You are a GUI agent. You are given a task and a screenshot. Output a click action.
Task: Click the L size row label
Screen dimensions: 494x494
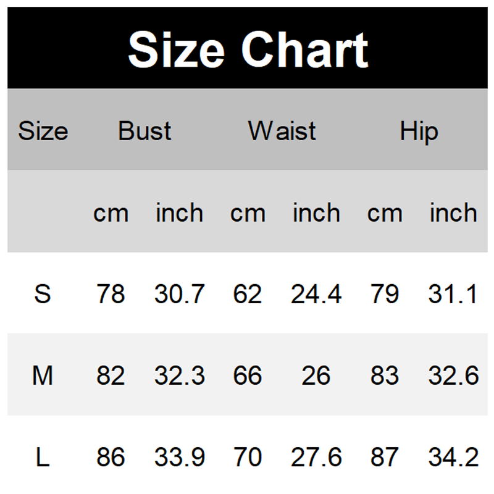[x=43, y=458]
